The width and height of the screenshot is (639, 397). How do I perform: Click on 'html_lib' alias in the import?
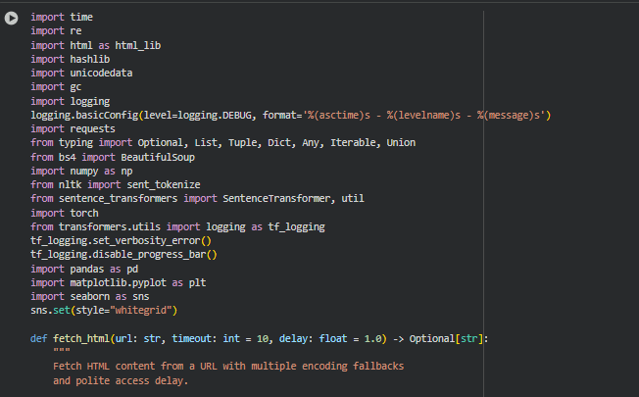[138, 45]
